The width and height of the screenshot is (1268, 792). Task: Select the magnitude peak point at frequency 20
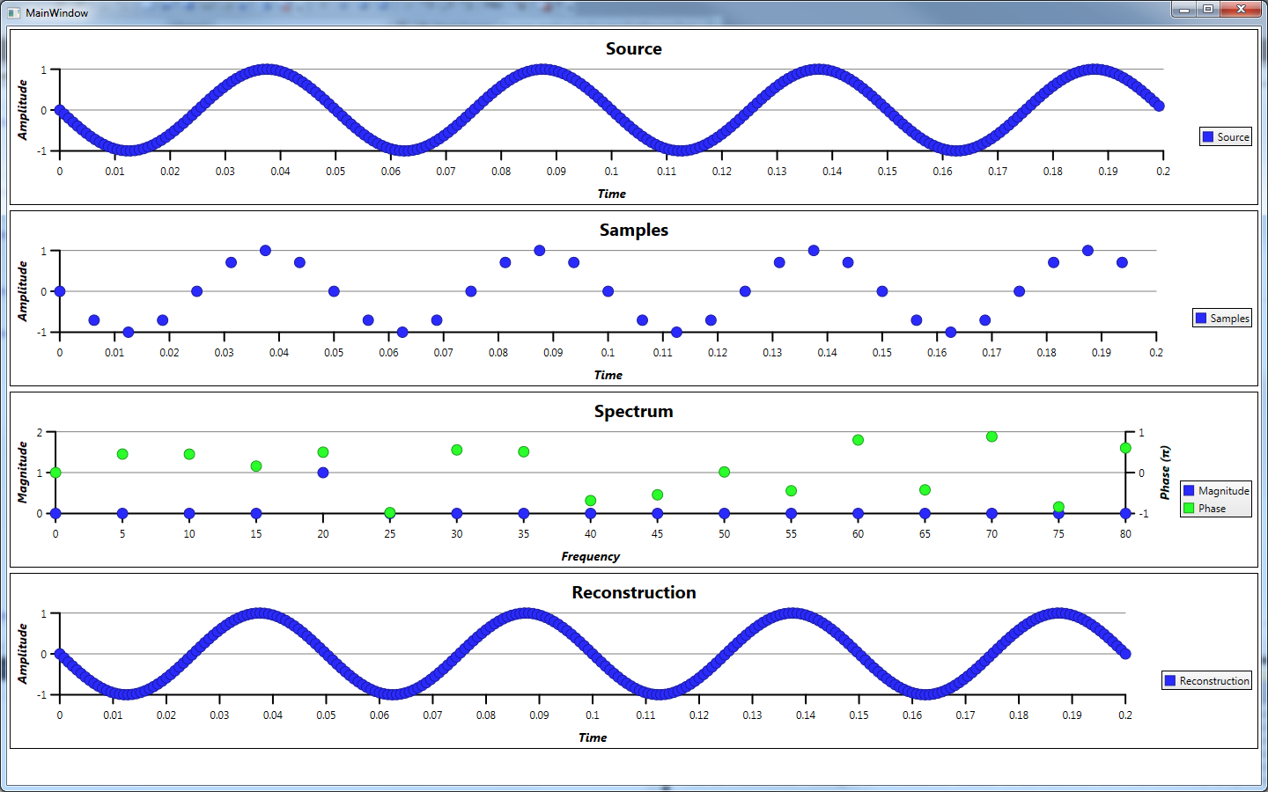pos(323,473)
